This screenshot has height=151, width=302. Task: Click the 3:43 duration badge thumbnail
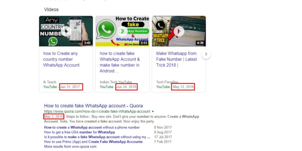coord(87,43)
